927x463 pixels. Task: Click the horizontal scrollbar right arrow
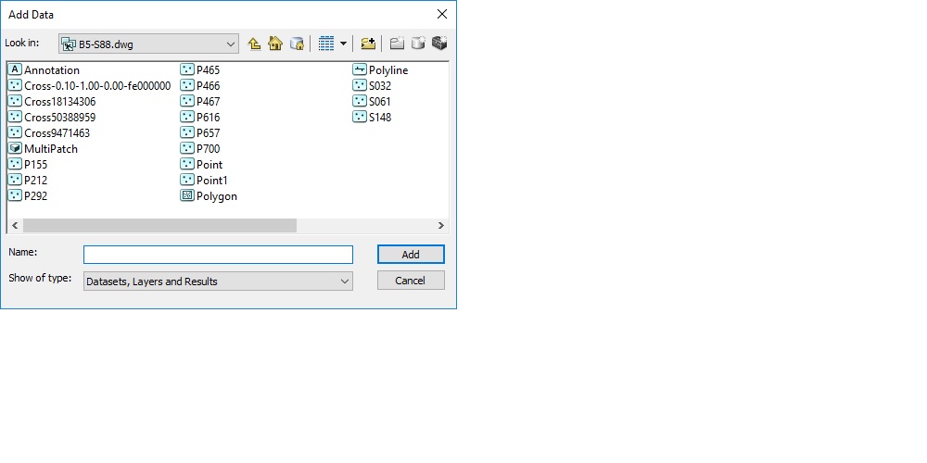[441, 226]
